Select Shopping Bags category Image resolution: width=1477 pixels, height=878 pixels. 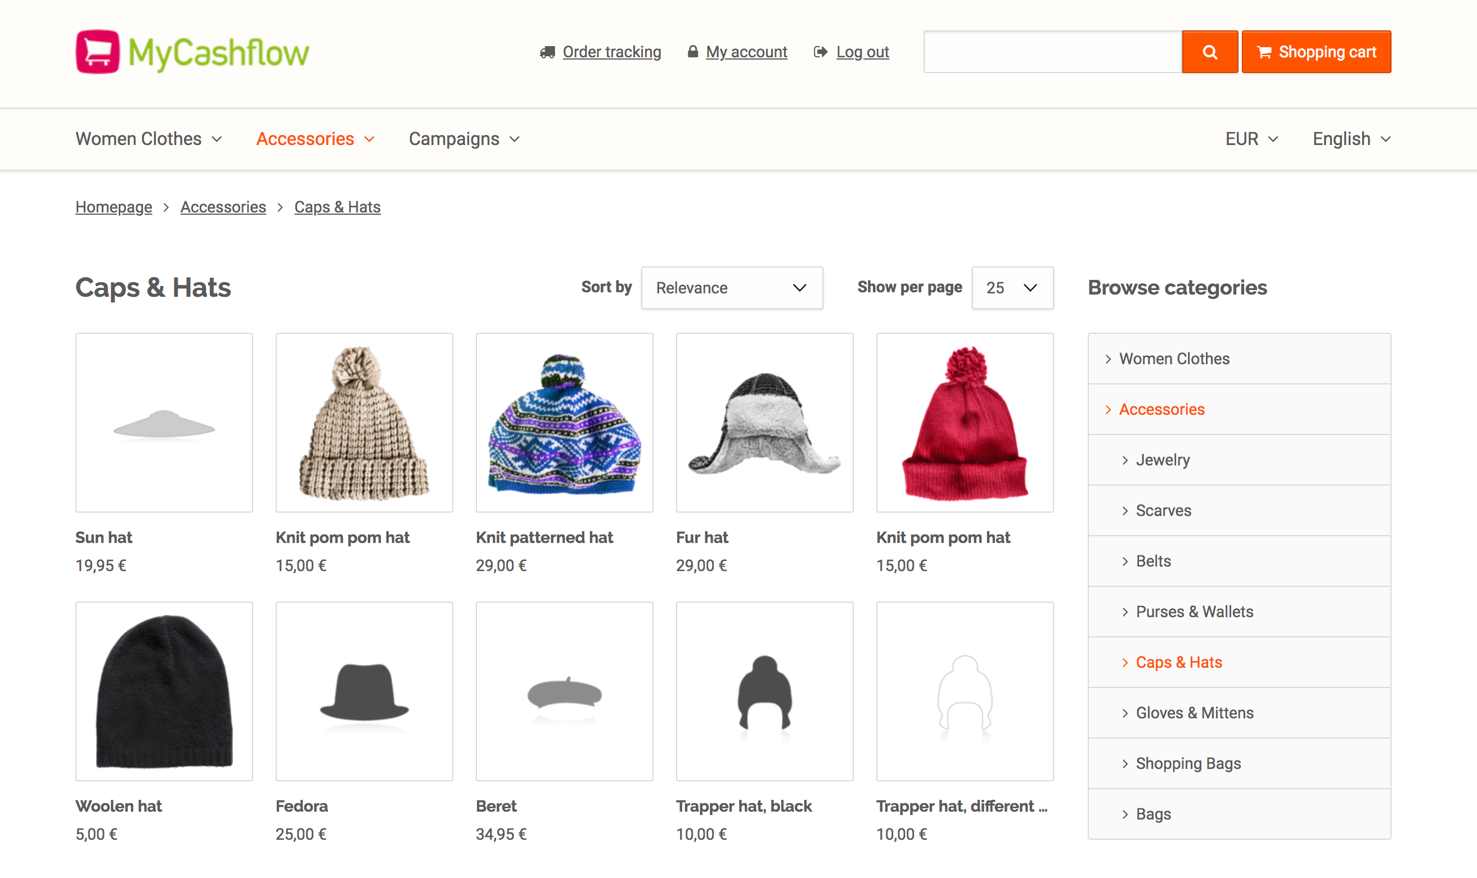coord(1239,763)
